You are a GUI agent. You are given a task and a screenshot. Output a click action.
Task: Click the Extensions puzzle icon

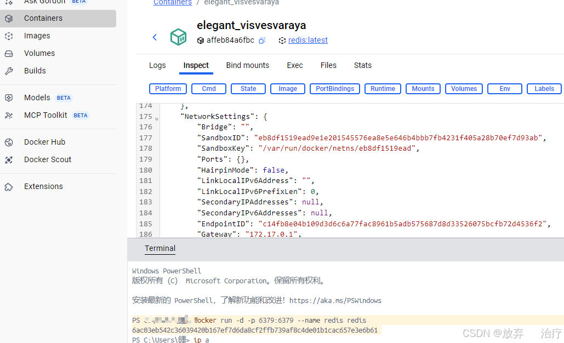point(9,187)
